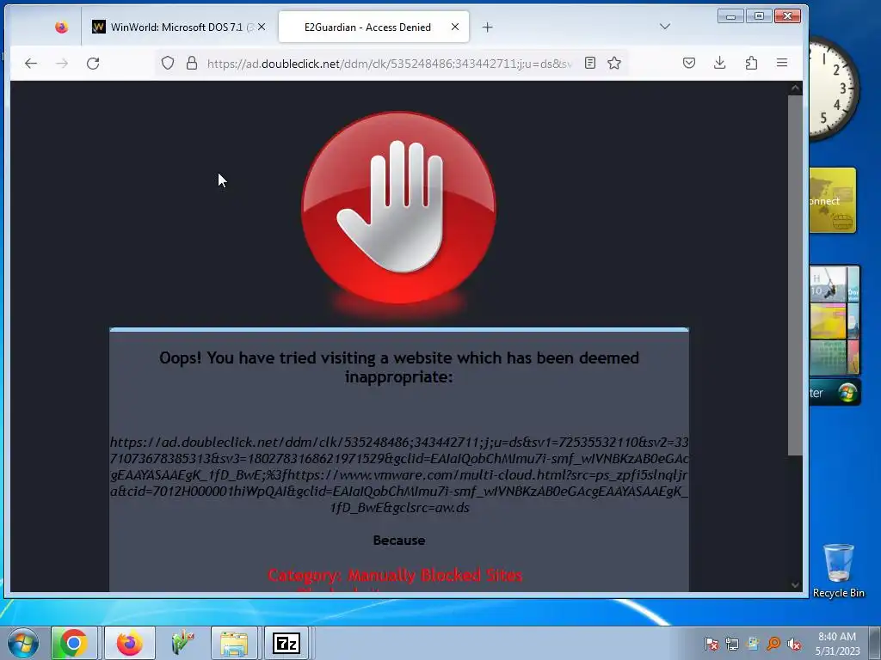
Task: Close the E2Guardian Access Denied tab
Action: pyautogui.click(x=455, y=27)
